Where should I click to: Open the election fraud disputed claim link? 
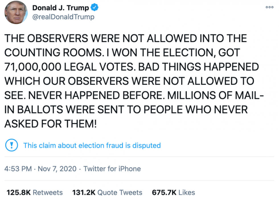coord(92,145)
